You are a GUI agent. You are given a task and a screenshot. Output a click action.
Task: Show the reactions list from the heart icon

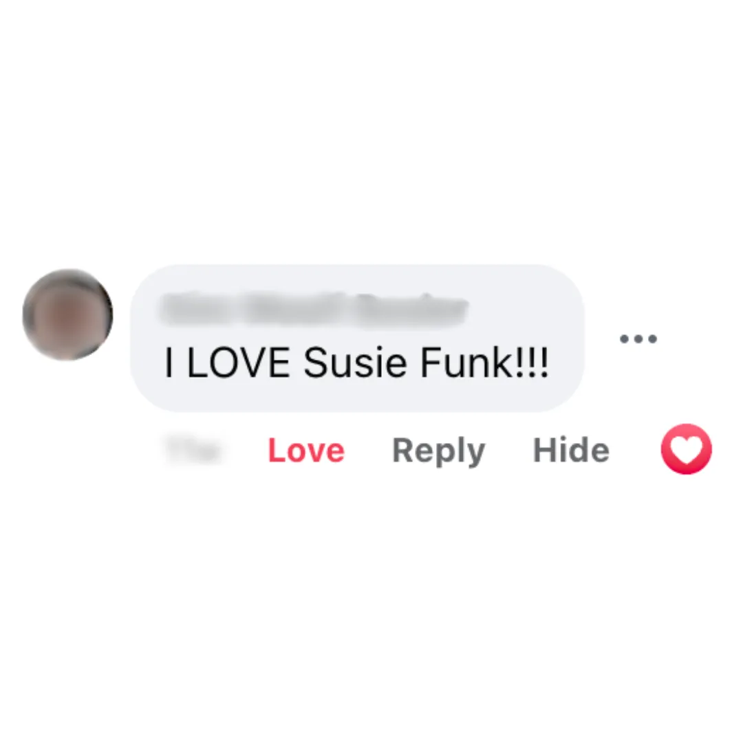pos(686,449)
